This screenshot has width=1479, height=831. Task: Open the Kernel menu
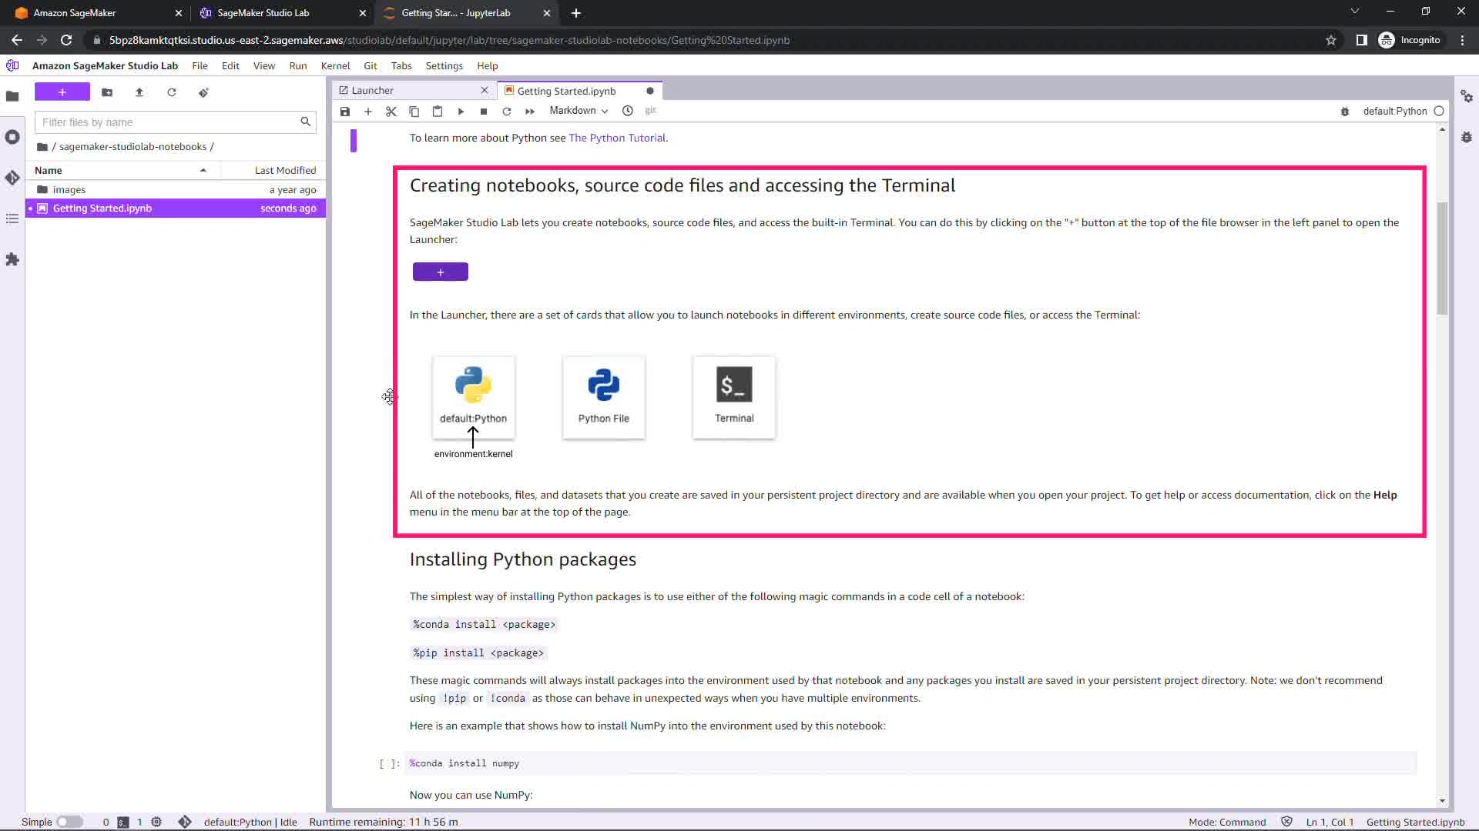click(335, 66)
